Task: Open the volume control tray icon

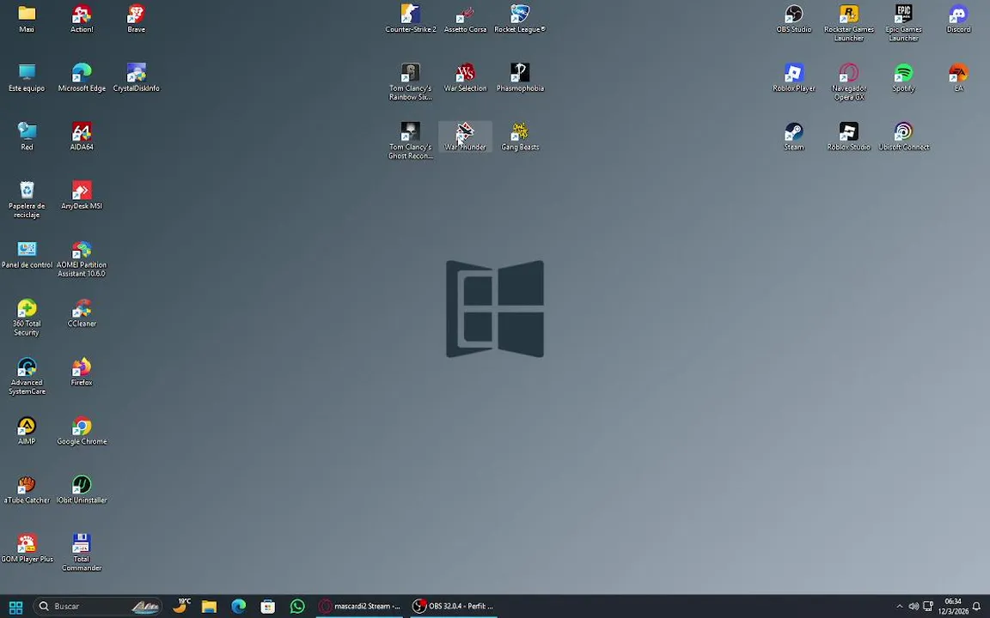Action: [x=913, y=607]
